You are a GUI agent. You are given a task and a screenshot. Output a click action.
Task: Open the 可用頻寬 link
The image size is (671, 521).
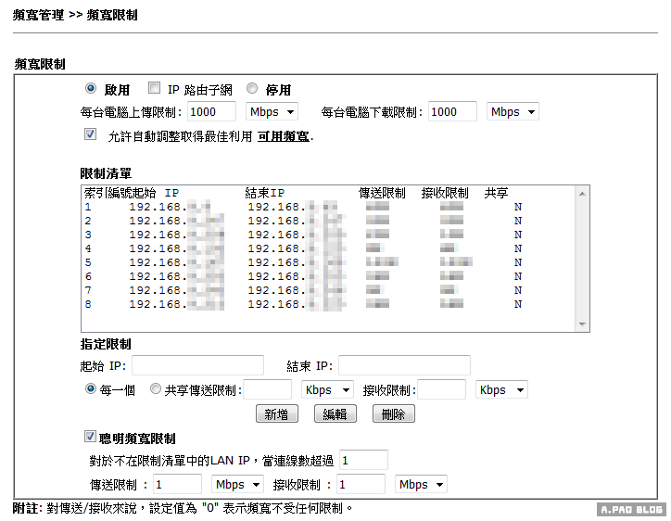pyautogui.click(x=284, y=136)
